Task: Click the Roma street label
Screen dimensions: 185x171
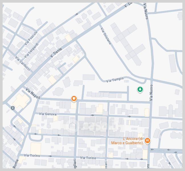Action: (15, 164)
